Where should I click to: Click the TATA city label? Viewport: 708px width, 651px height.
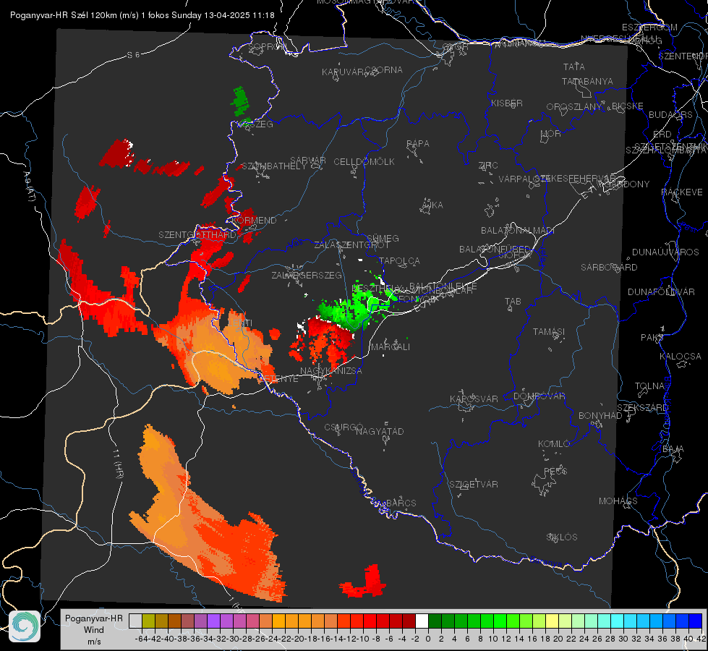[574, 67]
